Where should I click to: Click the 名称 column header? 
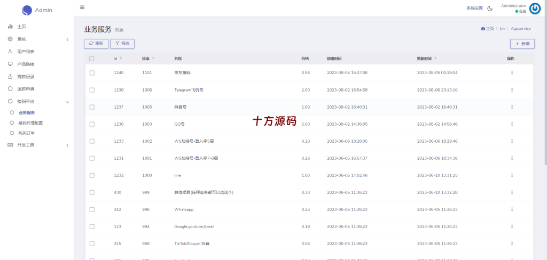pyautogui.click(x=178, y=59)
